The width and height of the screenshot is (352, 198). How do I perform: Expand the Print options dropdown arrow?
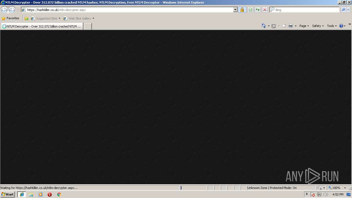coord(296,26)
